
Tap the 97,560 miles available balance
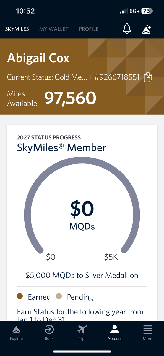point(70,98)
